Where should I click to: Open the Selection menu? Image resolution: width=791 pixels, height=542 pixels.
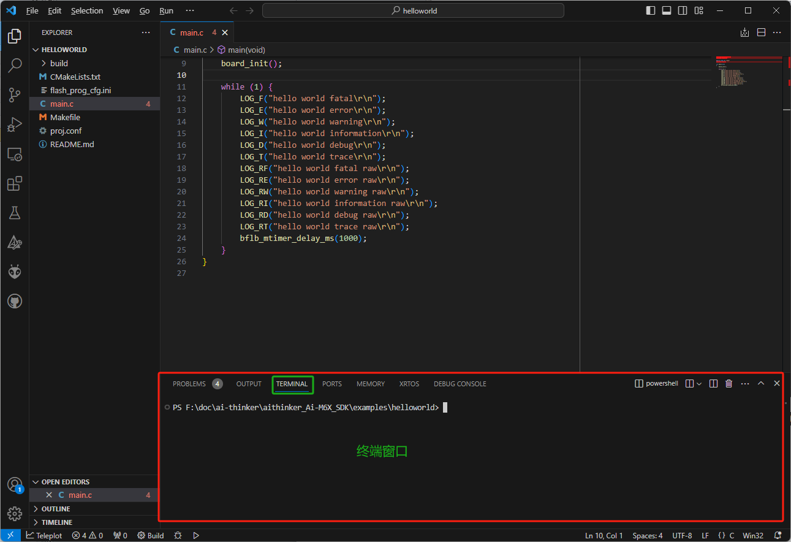point(87,10)
